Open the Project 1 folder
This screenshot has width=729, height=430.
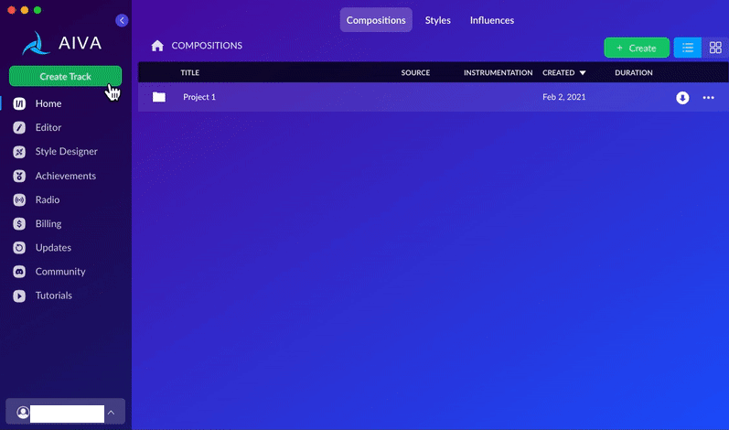pyautogui.click(x=198, y=97)
